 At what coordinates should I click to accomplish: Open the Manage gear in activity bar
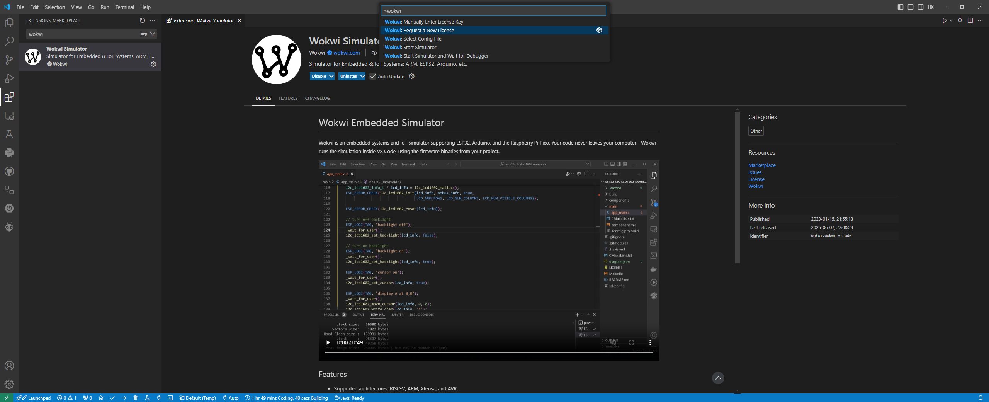[9, 384]
